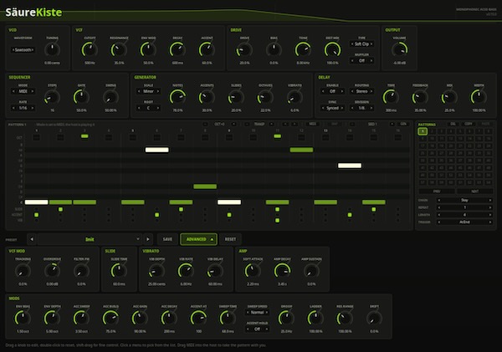Click right arrow of Drive Type selector
Screen dimensions: 502x352
click(371, 43)
